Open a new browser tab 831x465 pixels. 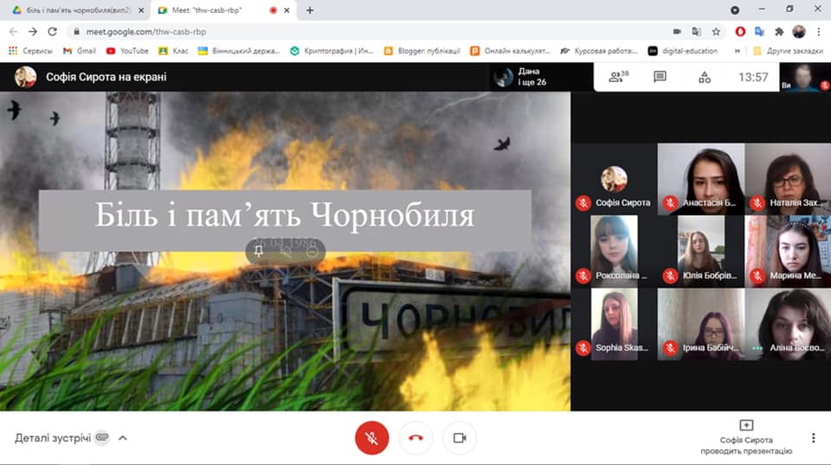[310, 10]
